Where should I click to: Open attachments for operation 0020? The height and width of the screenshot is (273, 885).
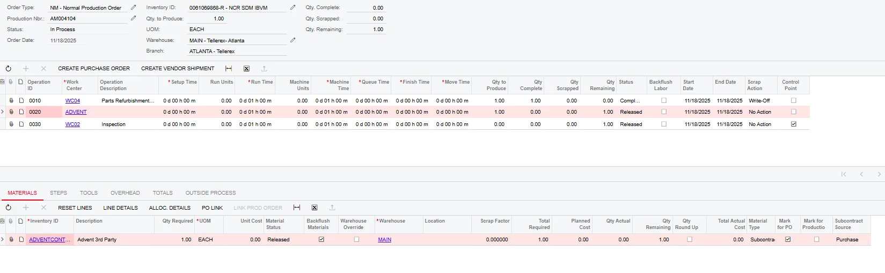pos(11,112)
